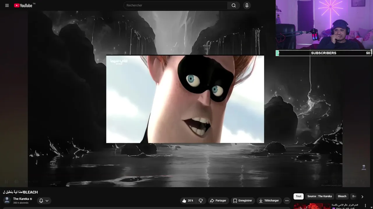This screenshot has width=373, height=209.
Task: Click the webcam overlay of the streamer
Action: [x=324, y=25]
